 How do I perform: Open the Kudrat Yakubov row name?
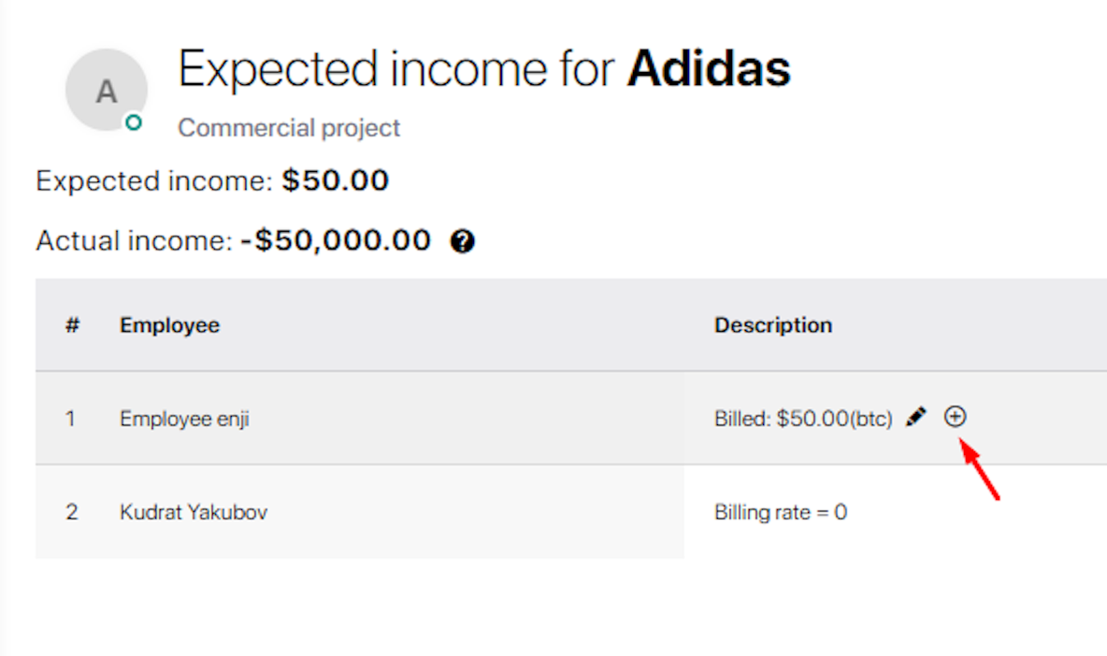[194, 512]
